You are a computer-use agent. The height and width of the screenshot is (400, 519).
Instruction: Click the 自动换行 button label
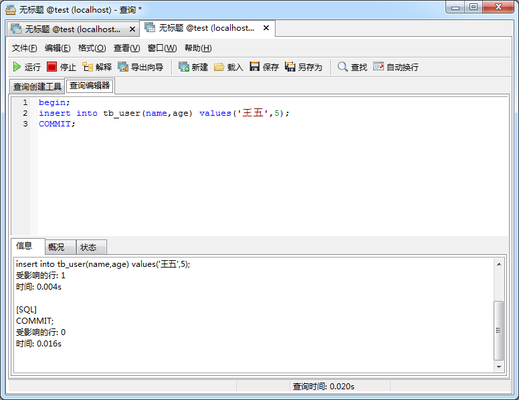pos(403,67)
